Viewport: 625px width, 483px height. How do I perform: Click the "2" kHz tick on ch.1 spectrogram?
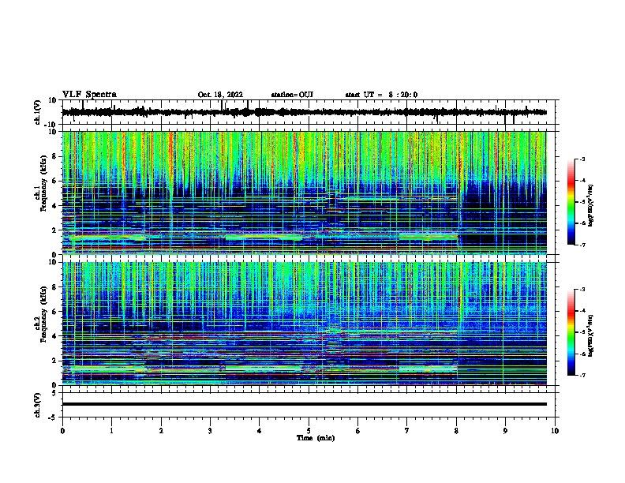(x=54, y=230)
